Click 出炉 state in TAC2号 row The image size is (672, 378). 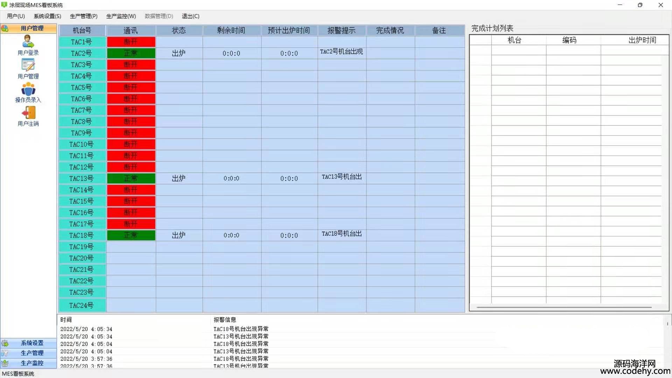click(179, 53)
